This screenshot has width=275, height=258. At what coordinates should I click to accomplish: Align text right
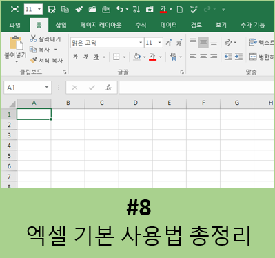tap(214, 57)
